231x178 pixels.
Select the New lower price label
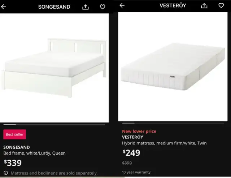coord(139,131)
